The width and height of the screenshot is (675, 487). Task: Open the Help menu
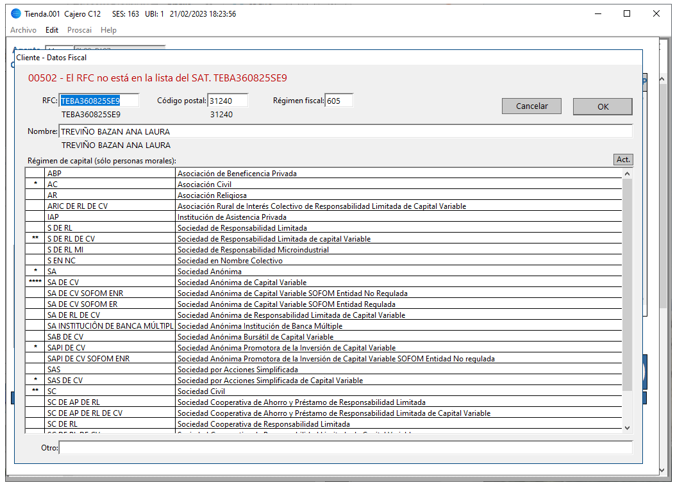pyautogui.click(x=108, y=30)
